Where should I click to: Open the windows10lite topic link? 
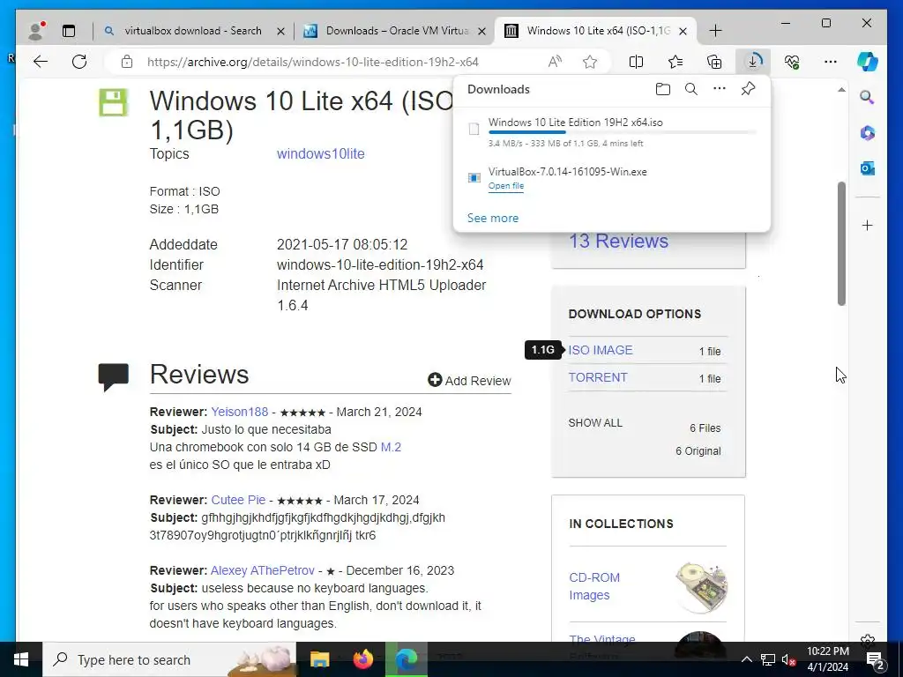coord(321,153)
